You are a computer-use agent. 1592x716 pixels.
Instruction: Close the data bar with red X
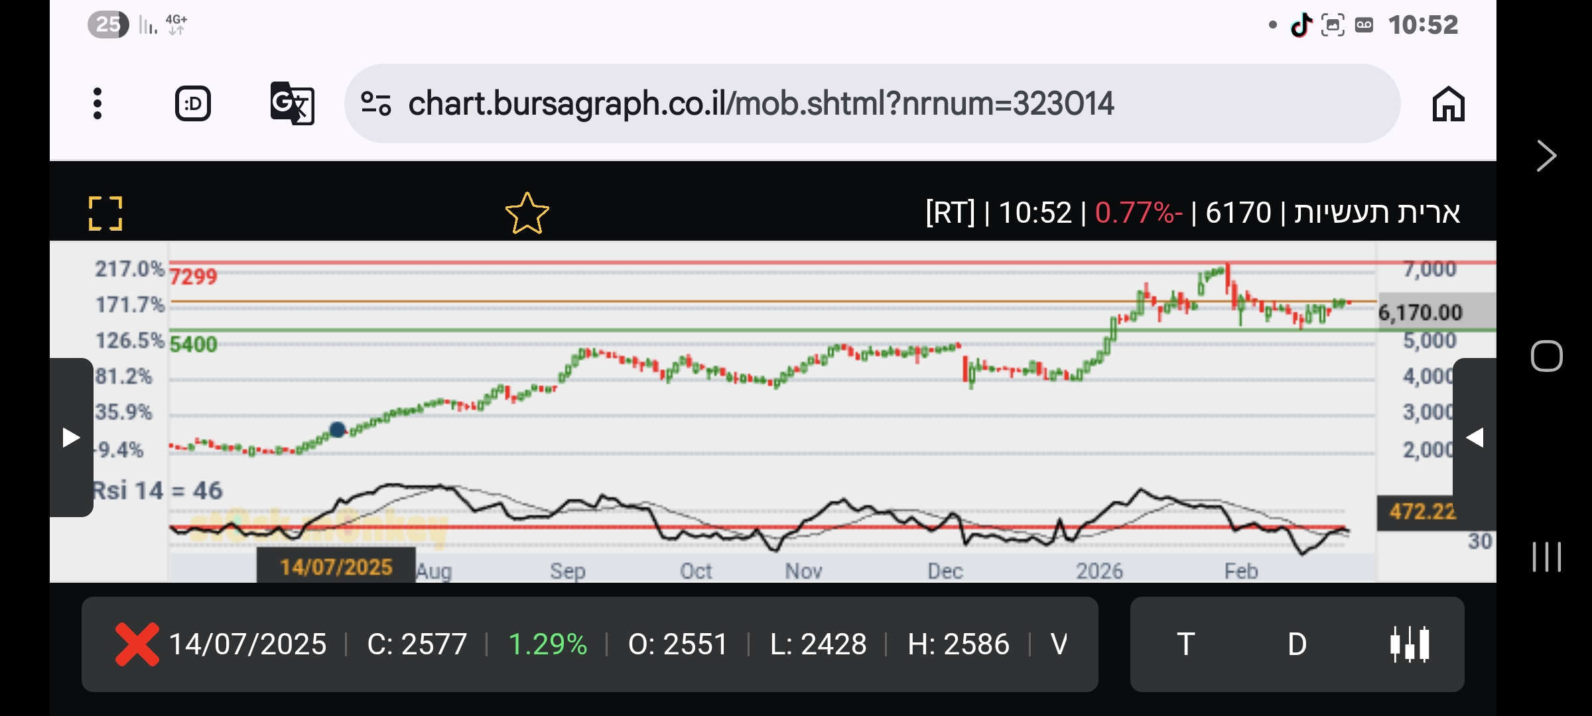(x=137, y=644)
